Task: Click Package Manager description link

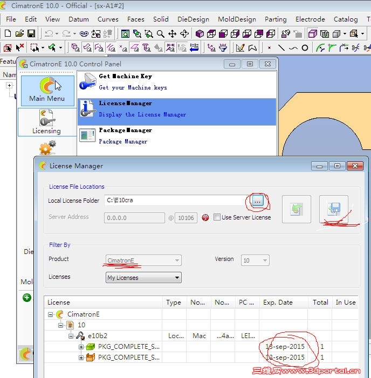Action: tap(123, 141)
